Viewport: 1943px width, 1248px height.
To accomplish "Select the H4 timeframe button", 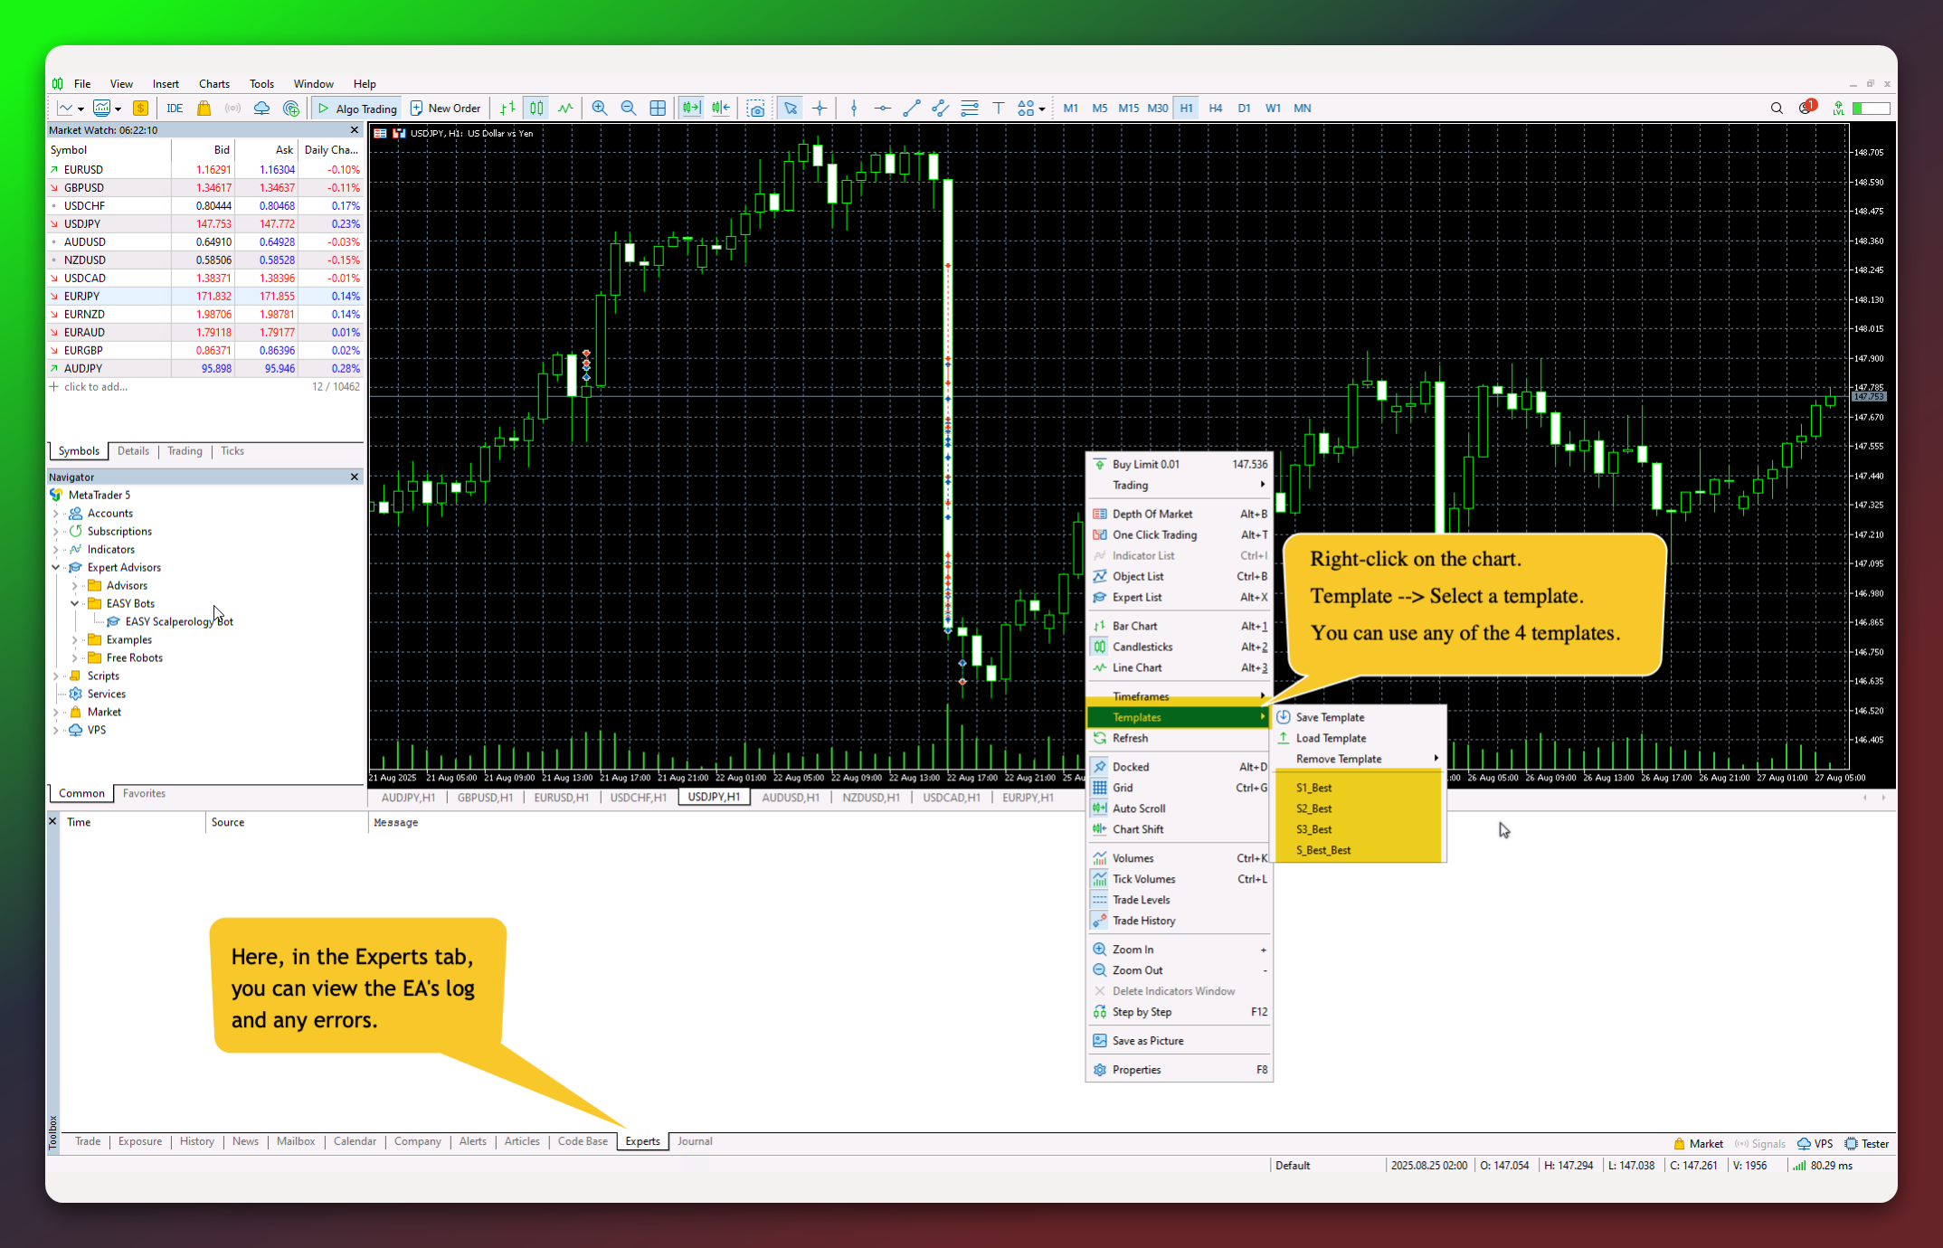I will pyautogui.click(x=1215, y=109).
